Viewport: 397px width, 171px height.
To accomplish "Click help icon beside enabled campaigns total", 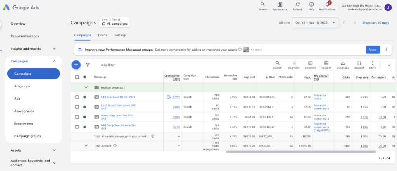I will [x=153, y=136].
